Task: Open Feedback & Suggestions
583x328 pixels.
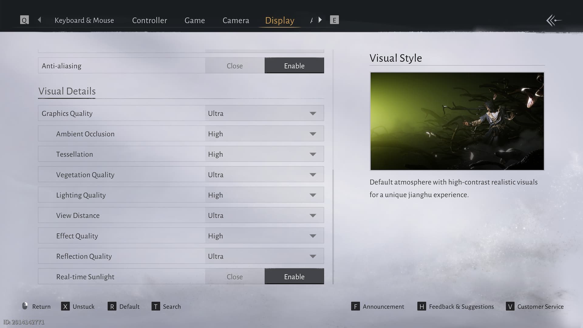Action: [x=461, y=306]
